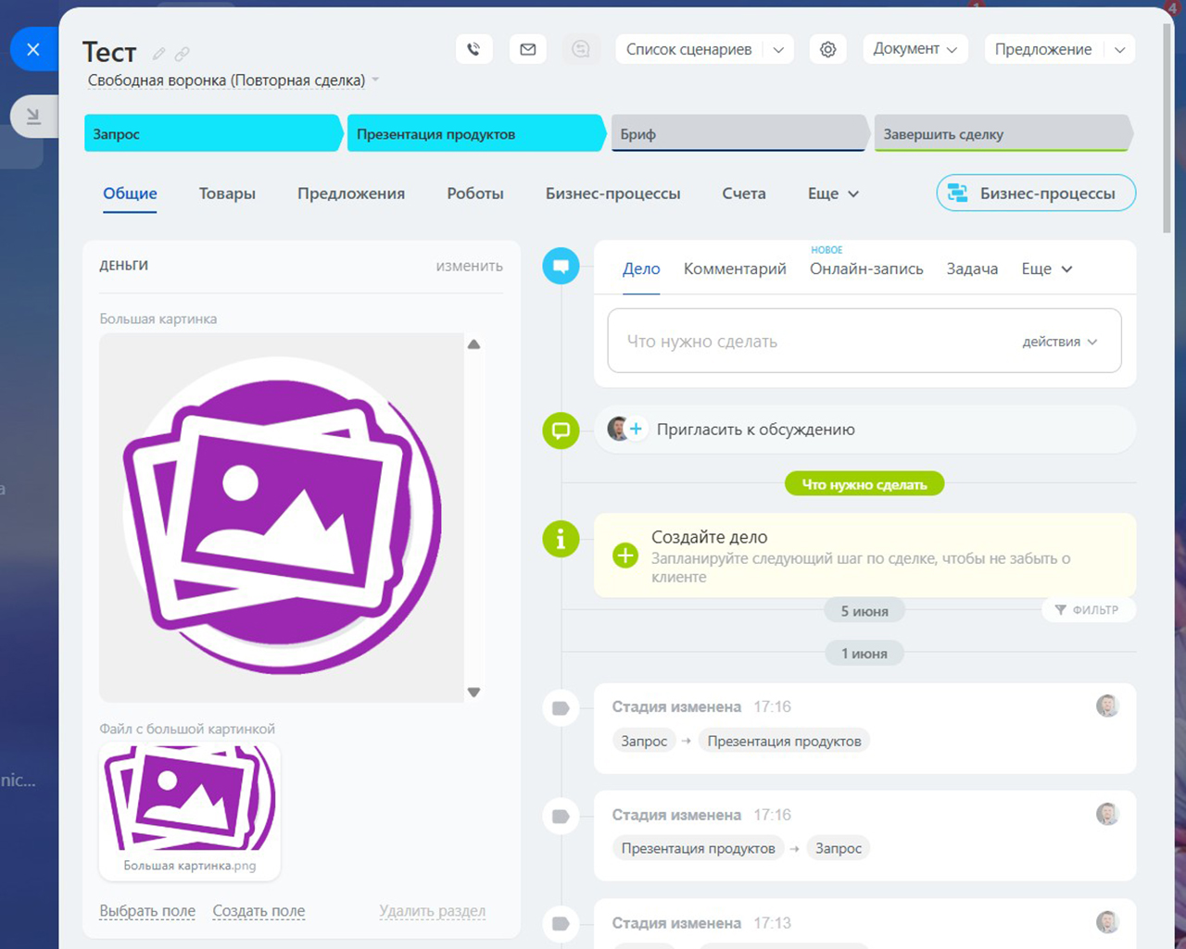Expand the действия dropdown

click(1059, 342)
